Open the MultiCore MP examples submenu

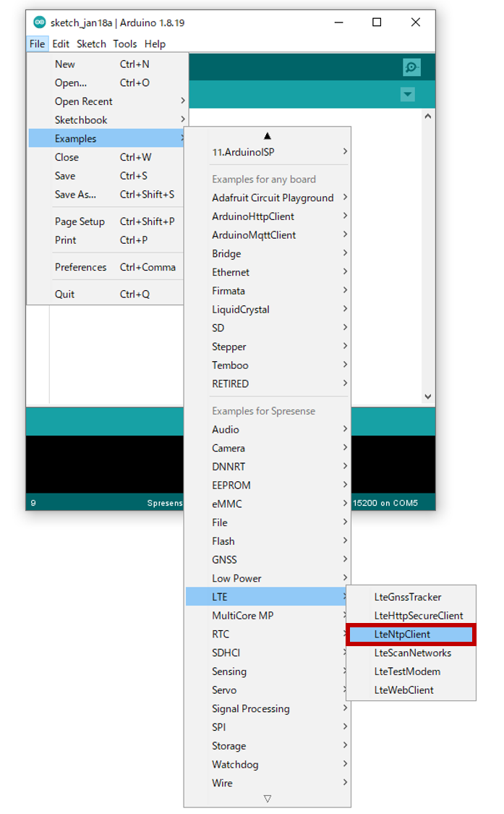coord(266,616)
